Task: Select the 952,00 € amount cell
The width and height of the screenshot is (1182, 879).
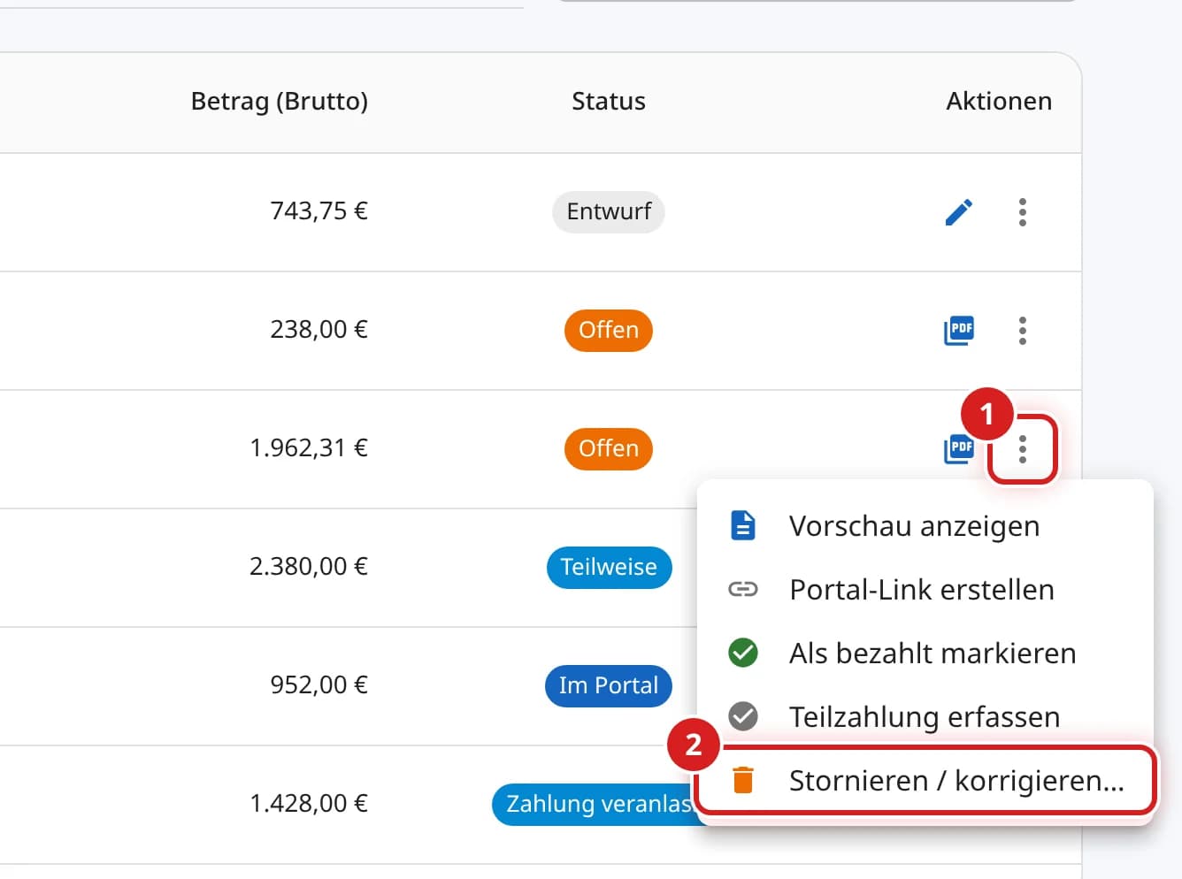Action: pyautogui.click(x=319, y=685)
